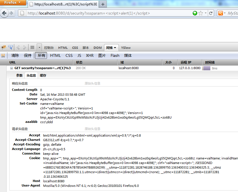The height and width of the screenshot is (192, 238).
Task: View 原始头信息 for request headers
Action: click(92, 129)
